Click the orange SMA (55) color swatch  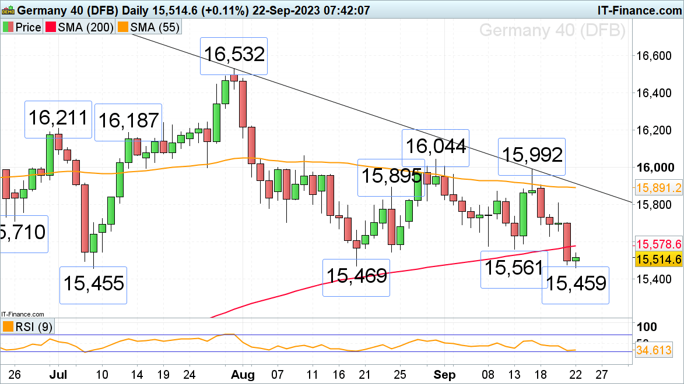pos(122,27)
